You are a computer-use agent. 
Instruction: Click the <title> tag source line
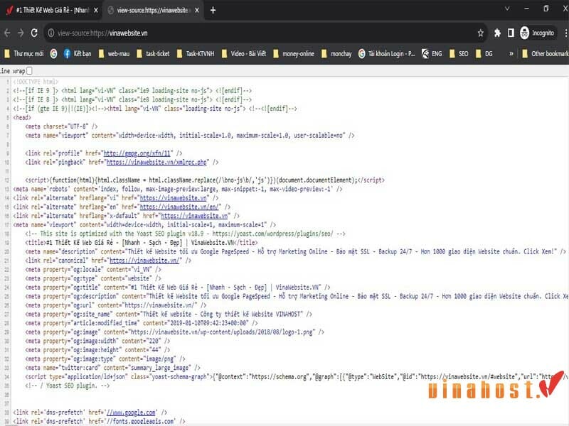(x=142, y=243)
